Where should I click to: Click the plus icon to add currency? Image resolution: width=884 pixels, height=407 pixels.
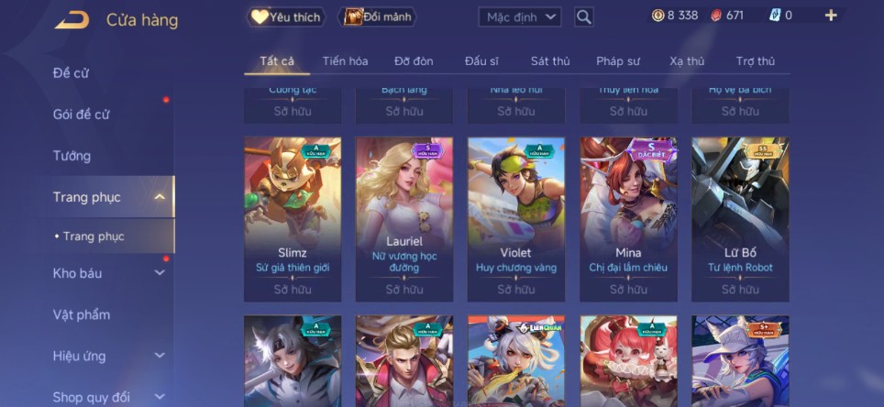click(x=831, y=16)
